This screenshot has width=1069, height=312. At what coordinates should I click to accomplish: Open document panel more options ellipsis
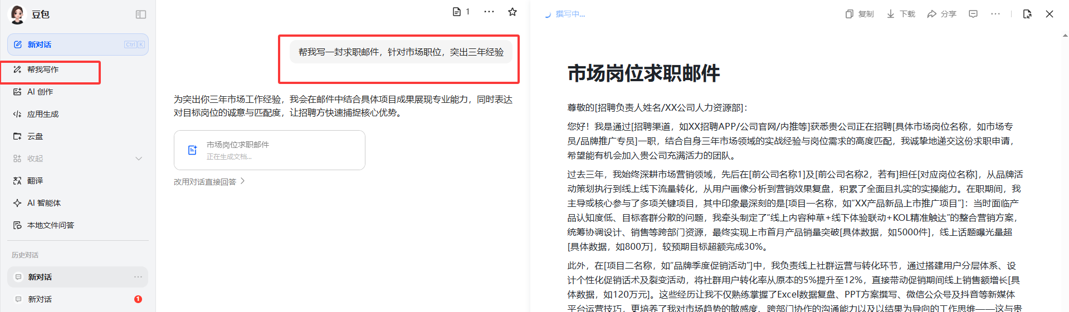pyautogui.click(x=995, y=14)
